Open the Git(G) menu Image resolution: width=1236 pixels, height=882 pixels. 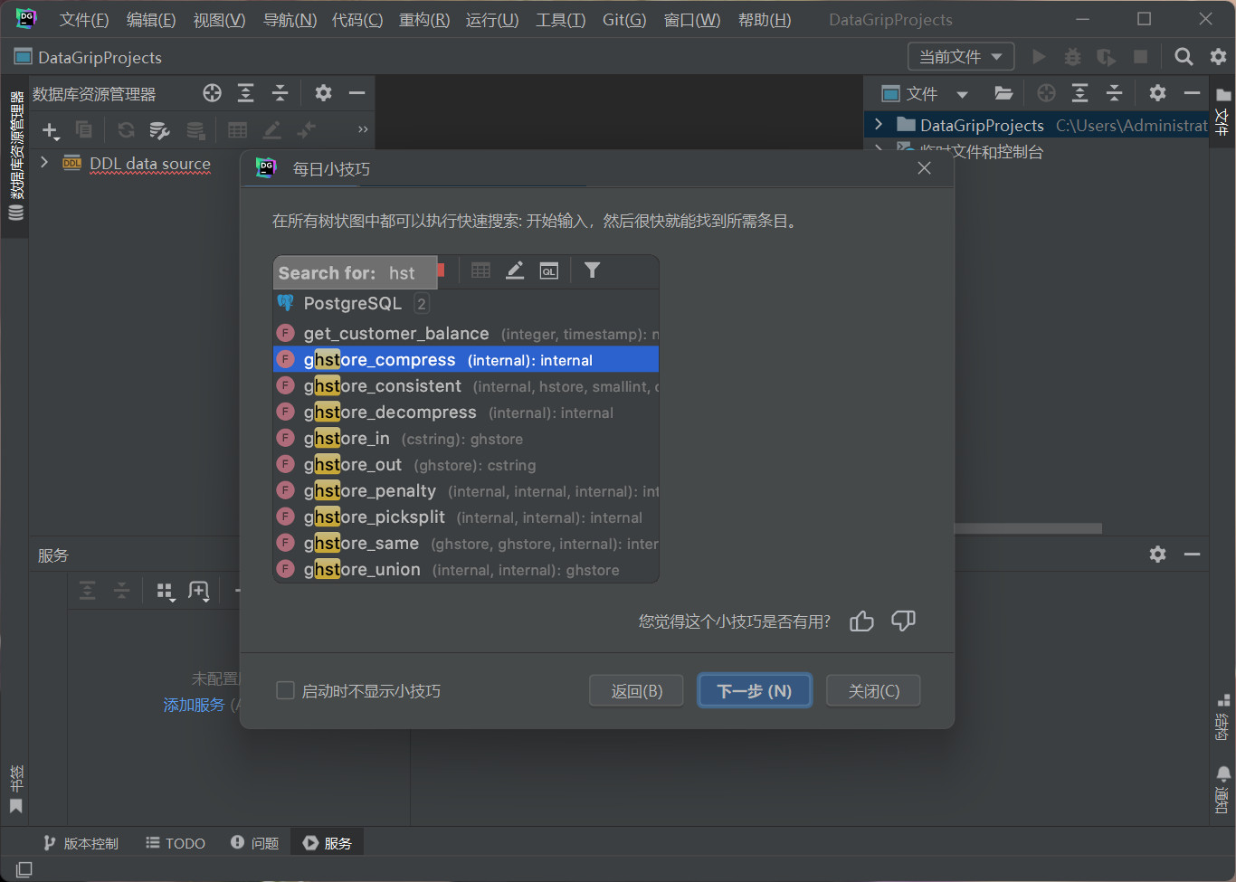point(624,20)
